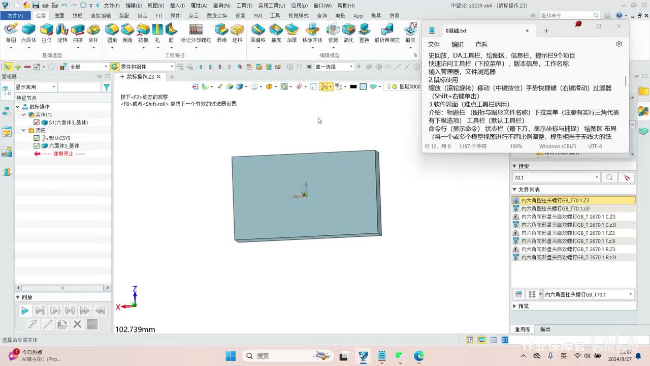The image size is (650, 366).
Task: Click the 简化 simplify tool
Action: pos(348,33)
